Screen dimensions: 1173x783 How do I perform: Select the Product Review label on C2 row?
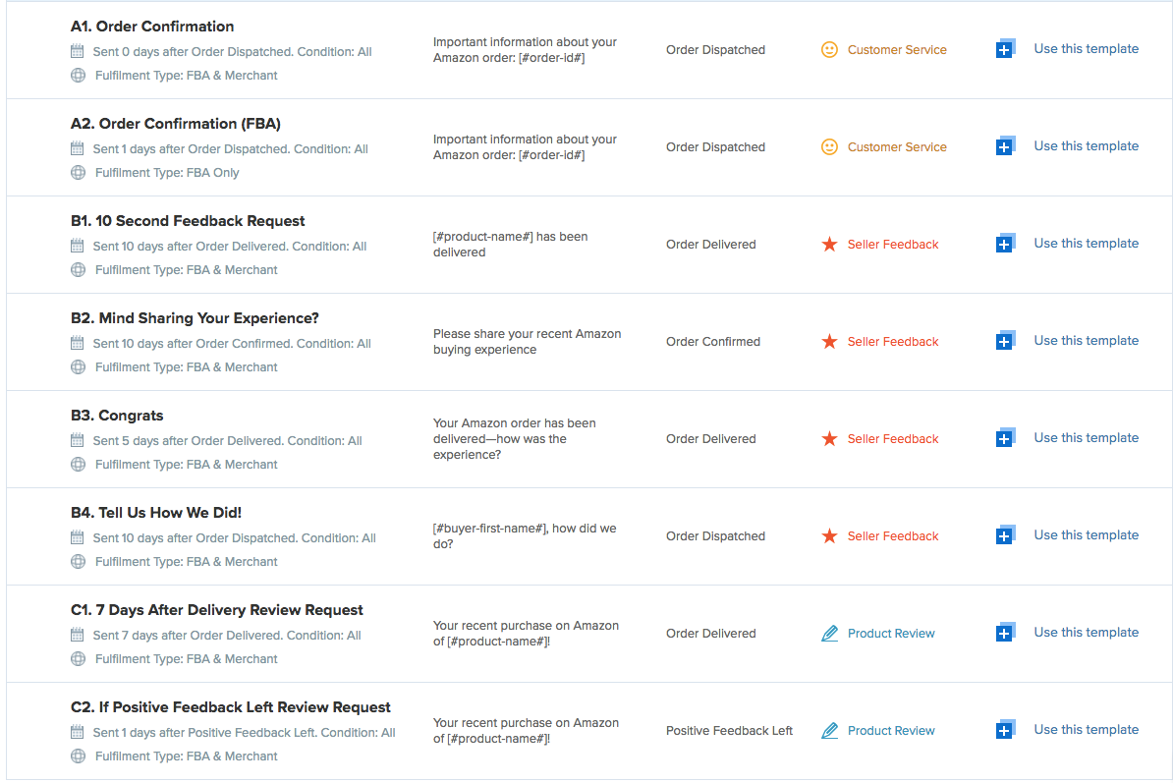coord(891,731)
